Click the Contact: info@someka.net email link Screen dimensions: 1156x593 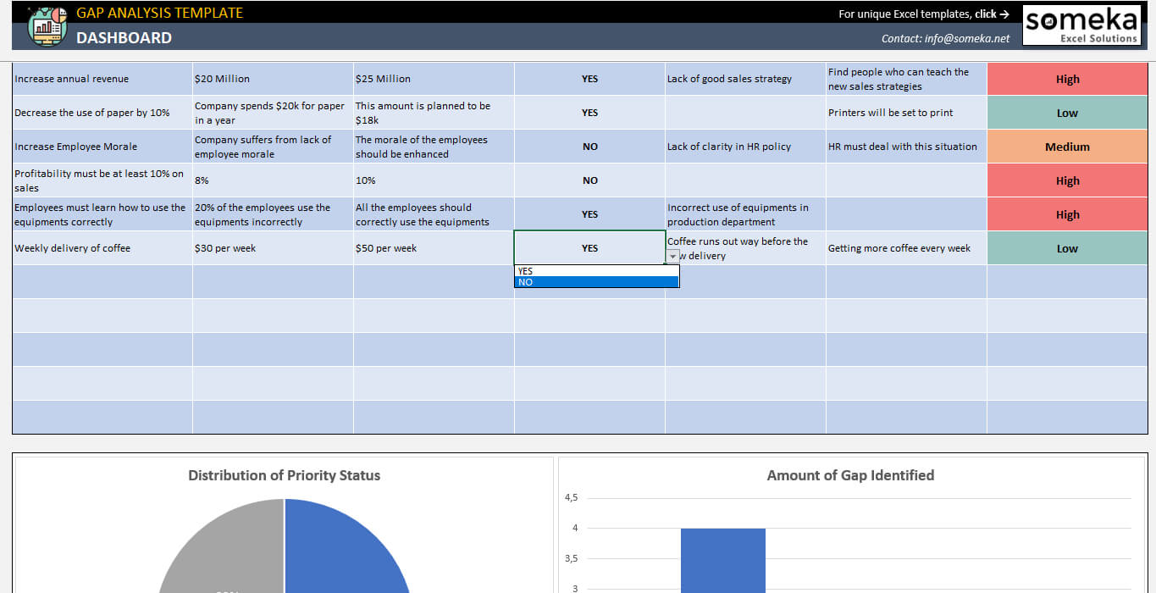(x=945, y=38)
